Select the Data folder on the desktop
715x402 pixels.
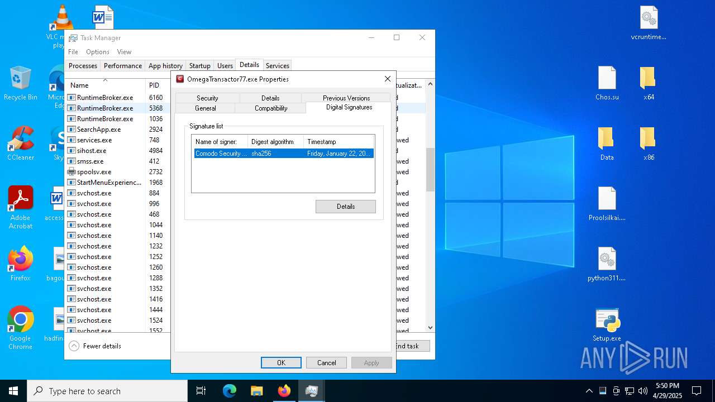pos(607,143)
